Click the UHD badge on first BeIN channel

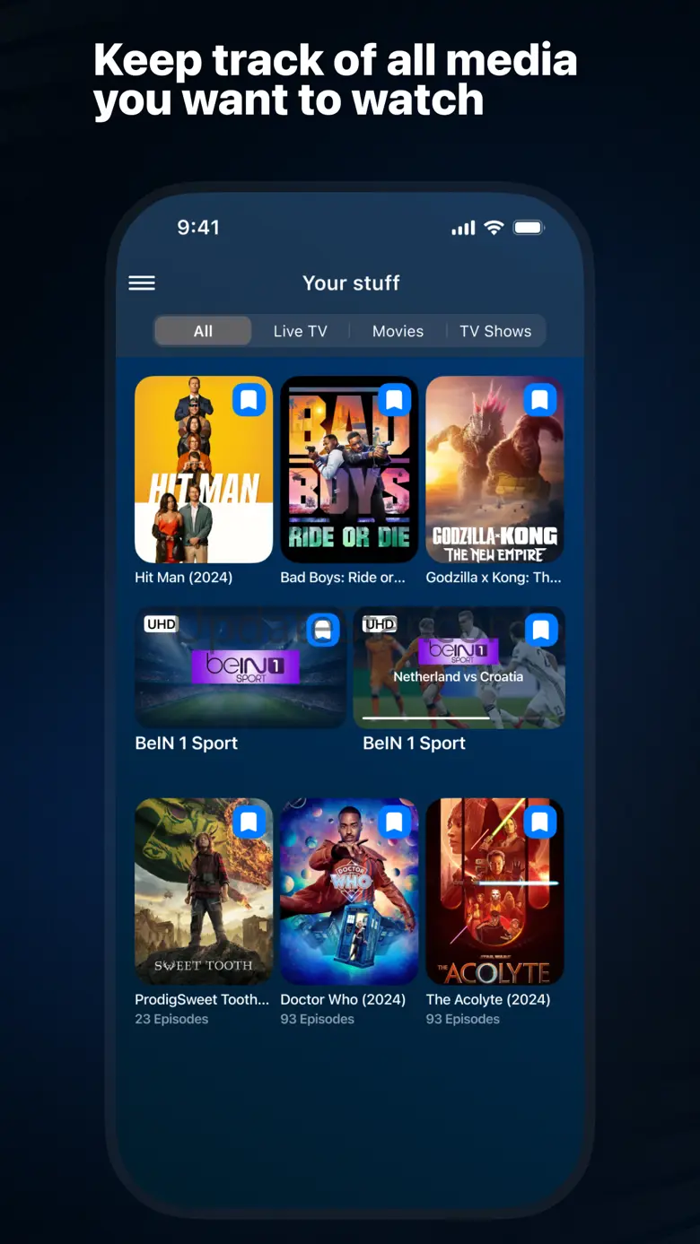(x=161, y=624)
